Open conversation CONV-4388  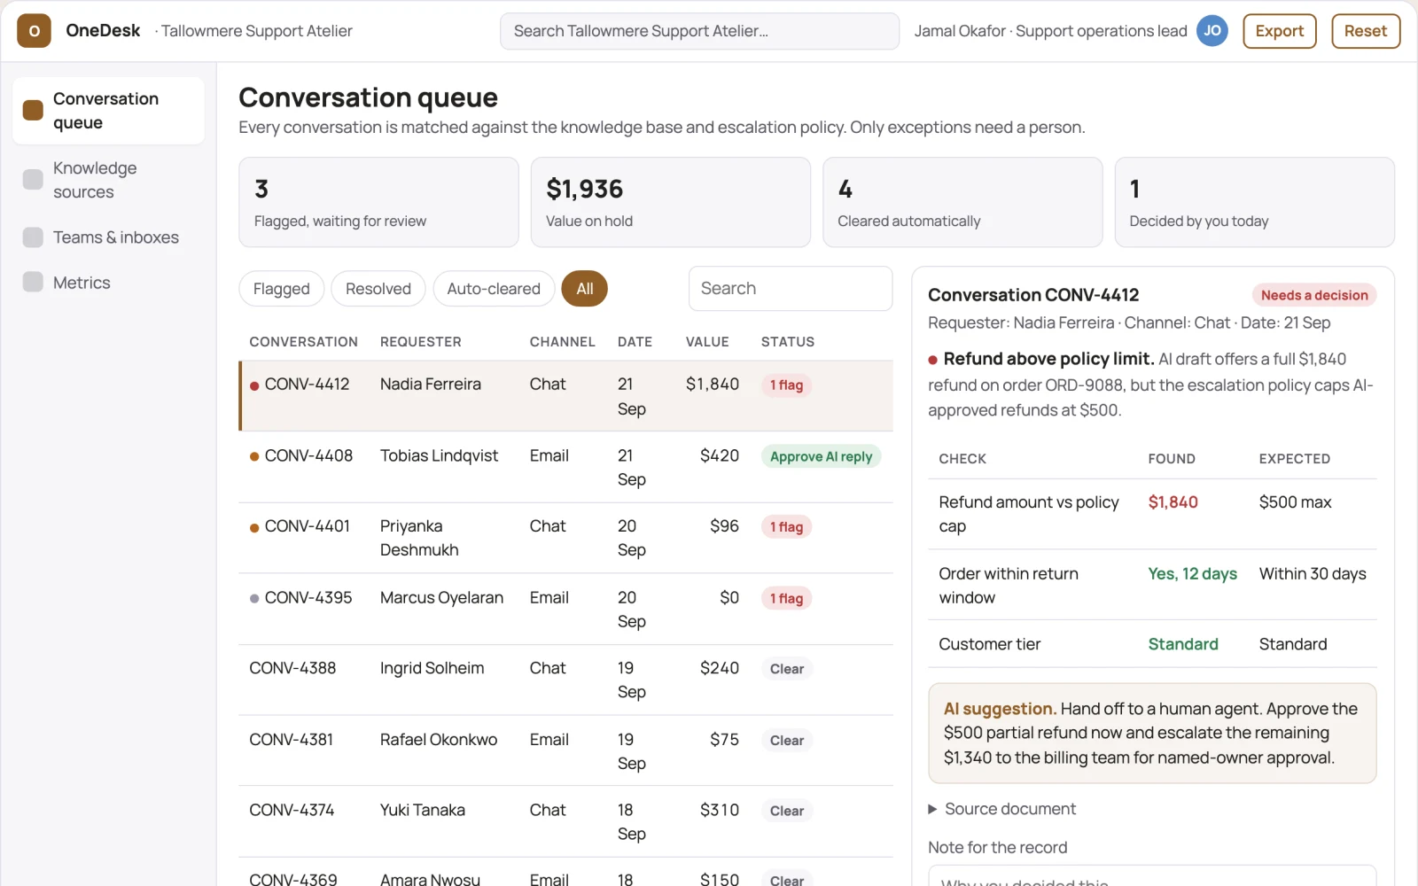tap(566, 680)
